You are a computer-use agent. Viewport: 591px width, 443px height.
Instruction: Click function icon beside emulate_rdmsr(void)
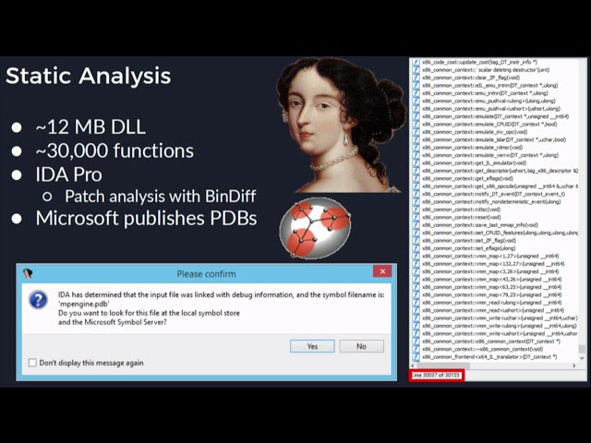point(416,148)
